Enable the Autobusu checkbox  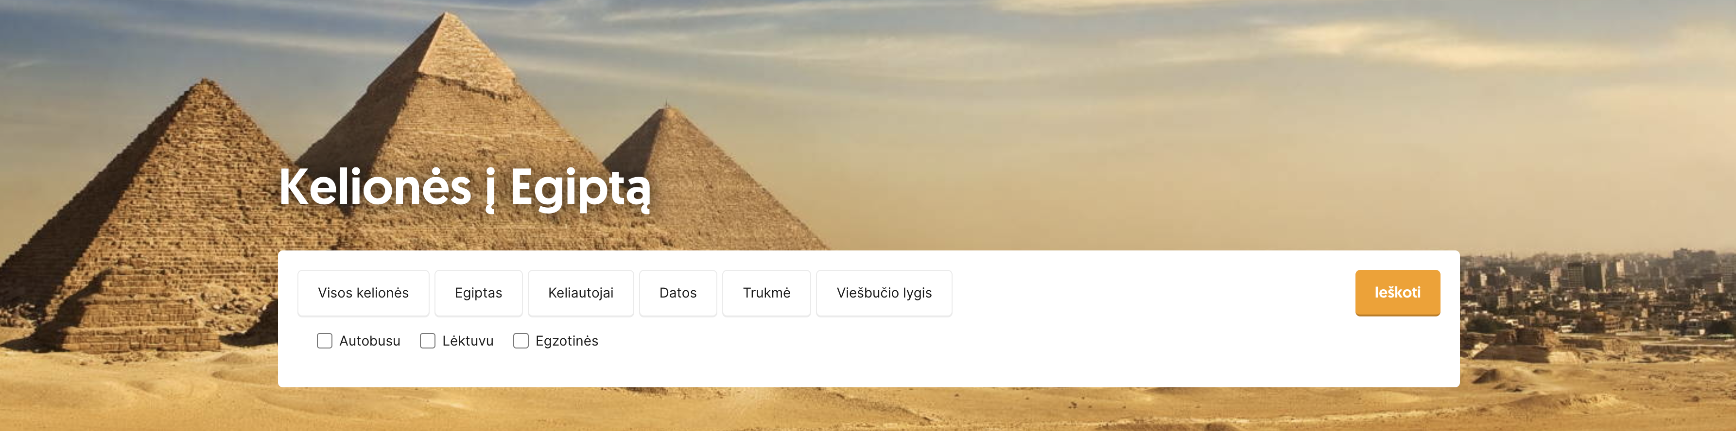325,341
